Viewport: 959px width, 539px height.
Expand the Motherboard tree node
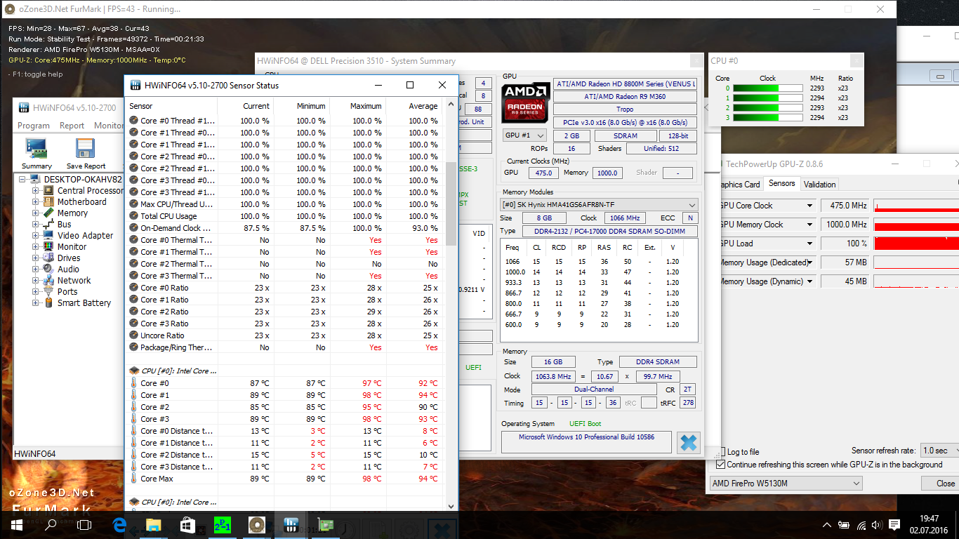pyautogui.click(x=36, y=202)
